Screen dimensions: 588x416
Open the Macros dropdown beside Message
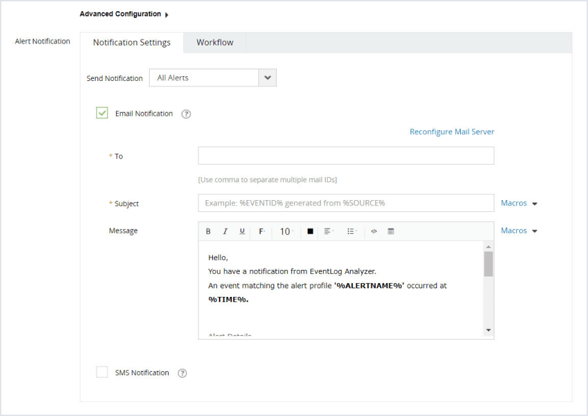[519, 231]
